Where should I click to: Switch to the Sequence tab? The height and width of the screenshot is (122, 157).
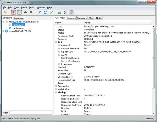coord(19,18)
